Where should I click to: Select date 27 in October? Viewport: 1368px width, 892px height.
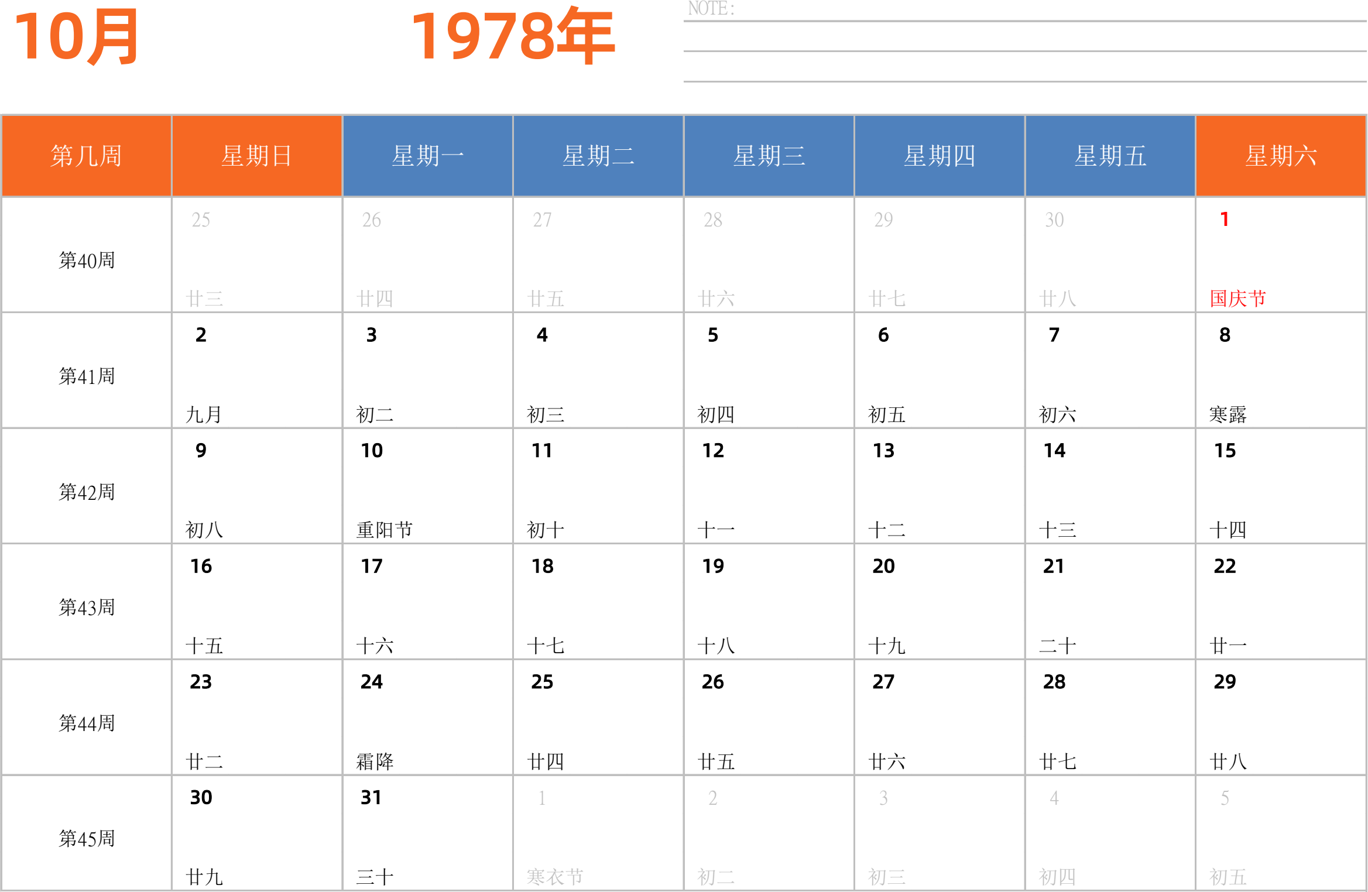[x=884, y=682]
